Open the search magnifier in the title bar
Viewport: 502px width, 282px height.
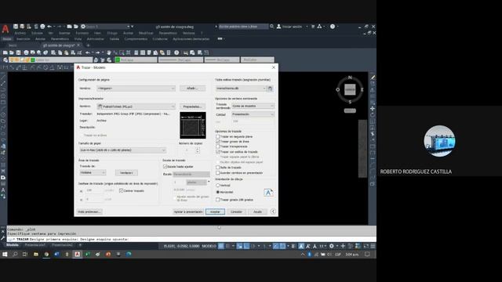(x=272, y=27)
